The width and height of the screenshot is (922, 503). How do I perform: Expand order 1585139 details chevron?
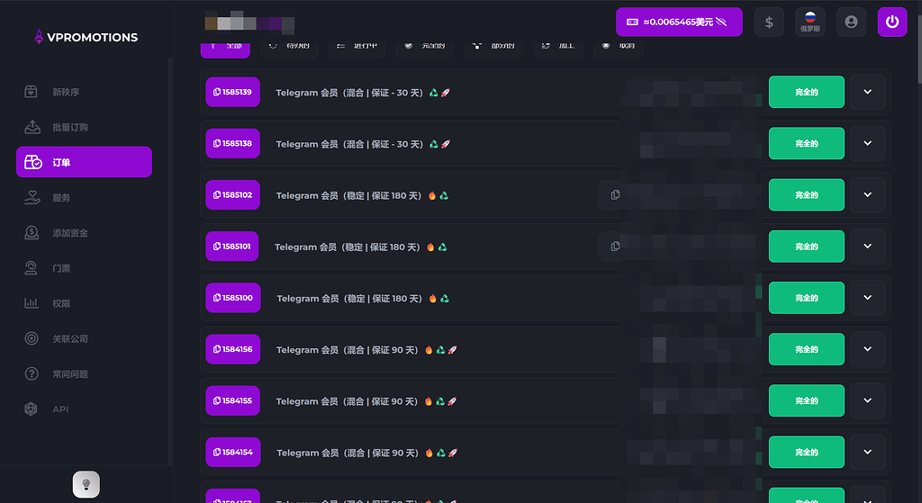point(867,92)
